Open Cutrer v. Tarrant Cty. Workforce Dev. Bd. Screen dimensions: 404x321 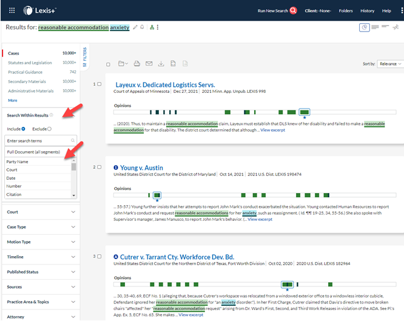(177, 257)
